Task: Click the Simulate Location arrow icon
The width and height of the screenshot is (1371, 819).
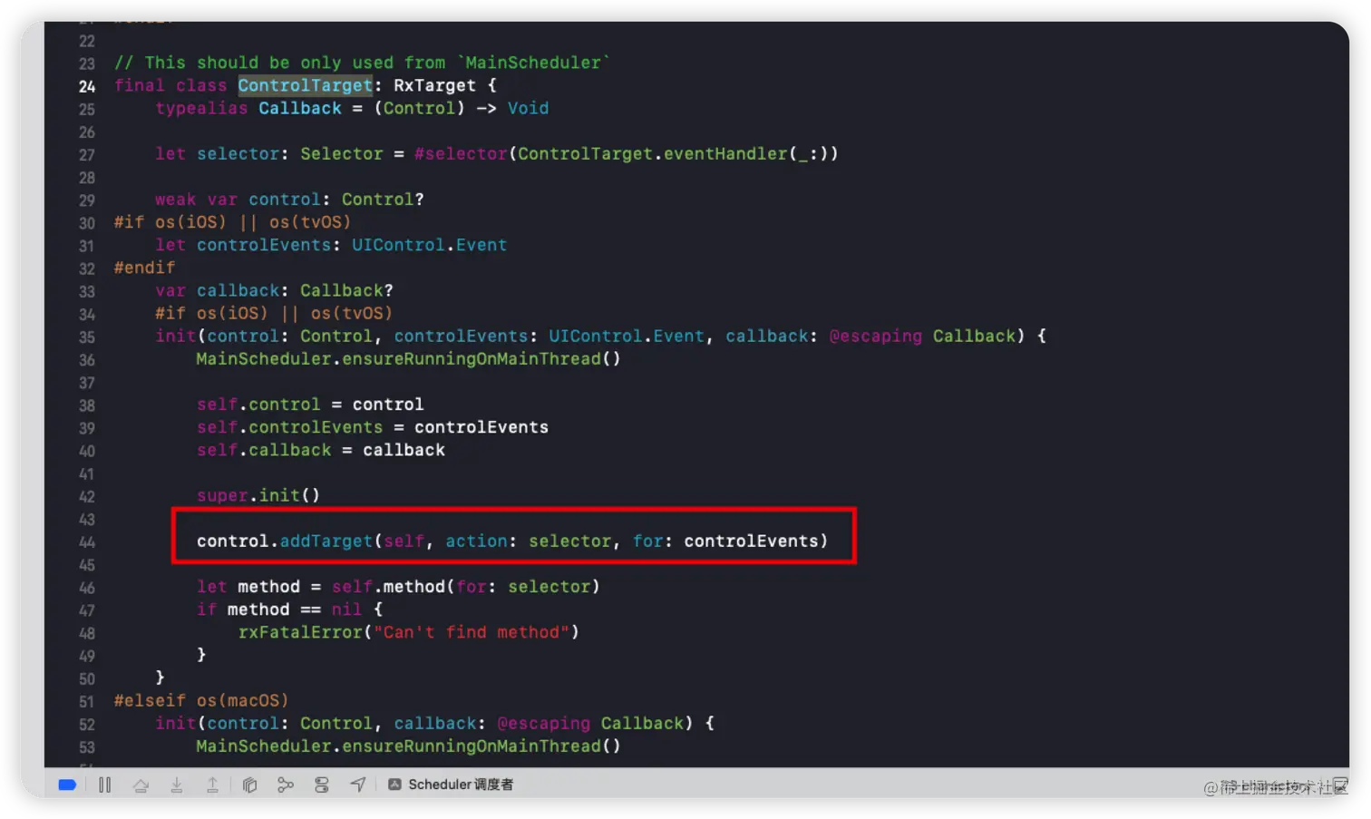Action: (358, 785)
